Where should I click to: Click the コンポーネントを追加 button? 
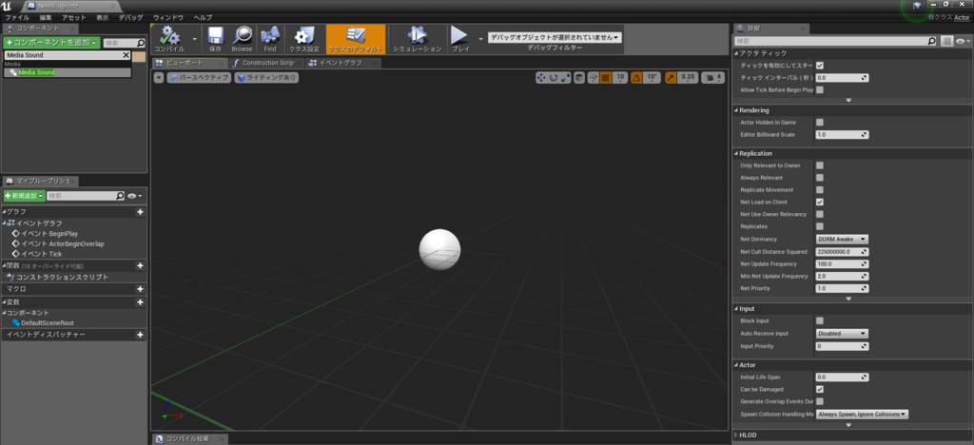click(51, 43)
